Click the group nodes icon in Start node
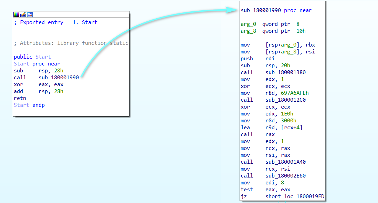The image size is (378, 203). (x=30, y=14)
